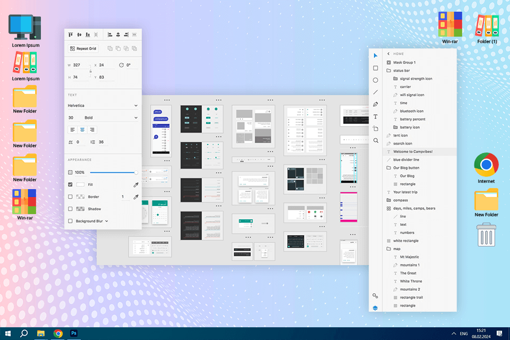Image resolution: width=510 pixels, height=340 pixels.
Task: Select the Welcome to Campvibes! layer
Action: pos(420,151)
